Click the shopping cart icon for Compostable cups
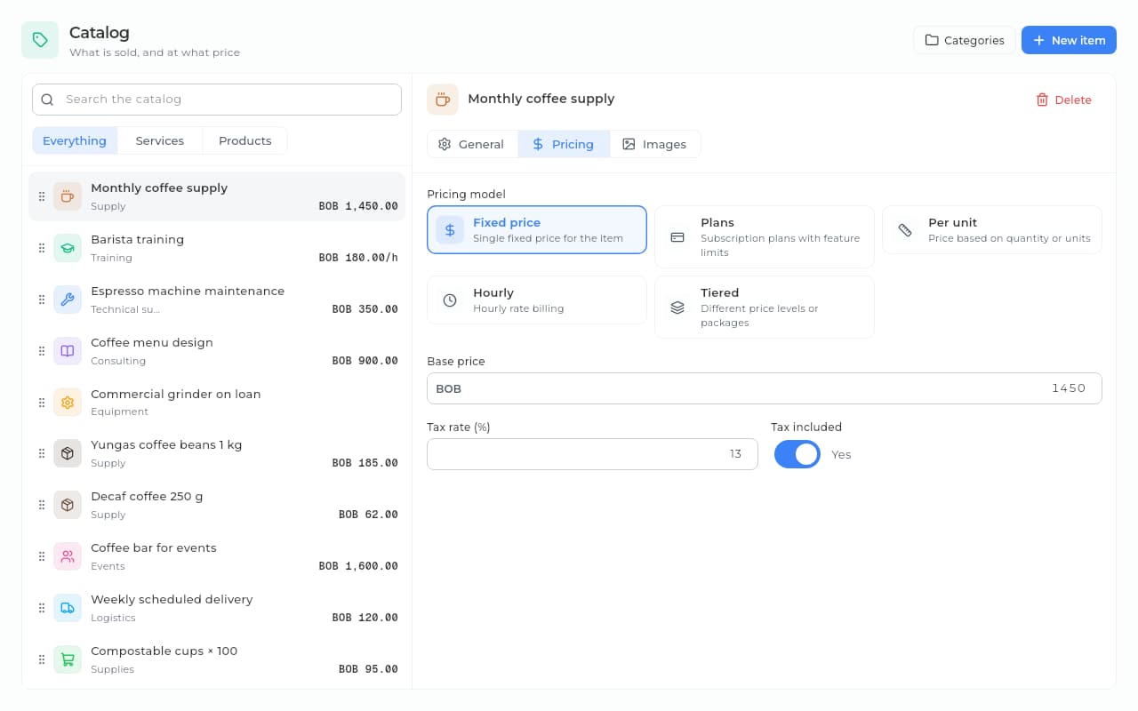The image size is (1138, 711). coord(68,659)
